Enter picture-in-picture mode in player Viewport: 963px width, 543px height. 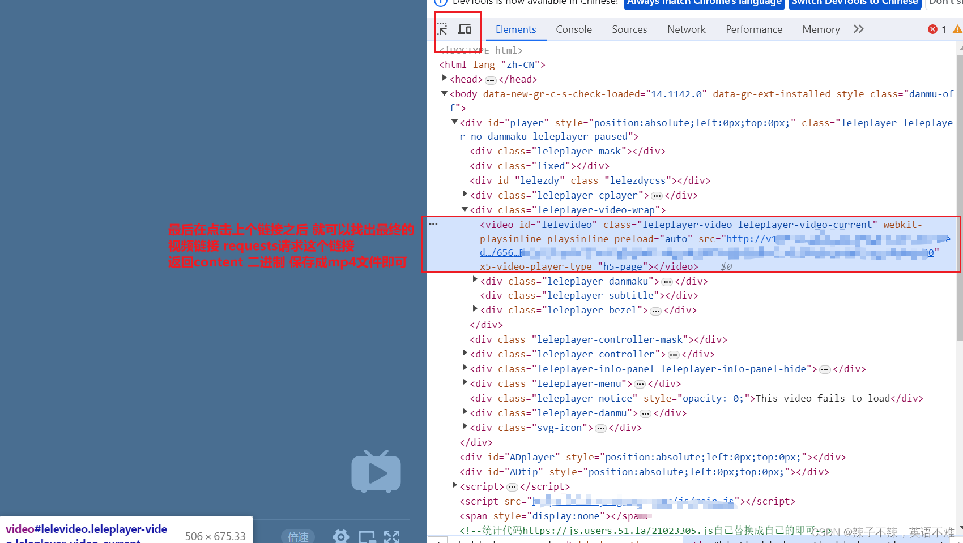tap(367, 536)
